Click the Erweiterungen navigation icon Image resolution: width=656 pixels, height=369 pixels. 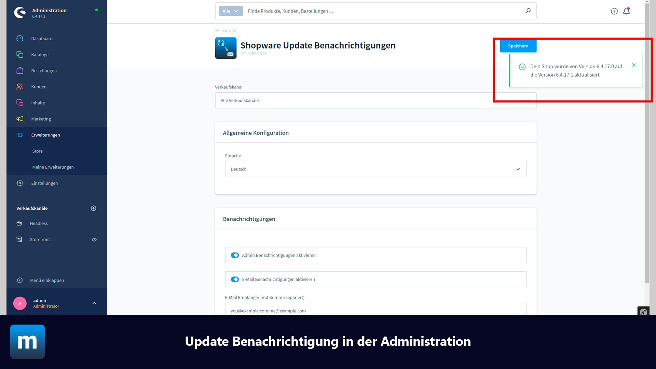(x=20, y=135)
